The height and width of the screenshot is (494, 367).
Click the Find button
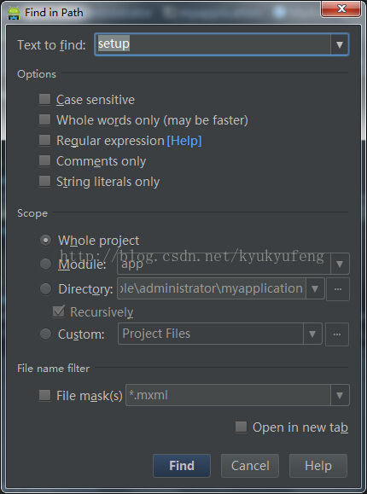coord(182,466)
